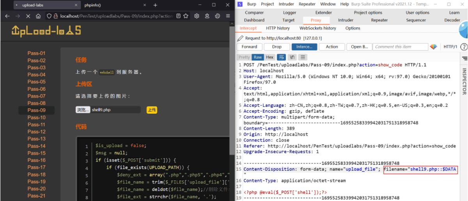The width and height of the screenshot is (468, 201).
Task: Click the Firefox address bar URL
Action: click(x=116, y=16)
